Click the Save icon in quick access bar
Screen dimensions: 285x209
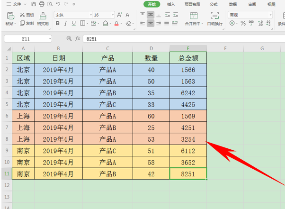point(34,4)
